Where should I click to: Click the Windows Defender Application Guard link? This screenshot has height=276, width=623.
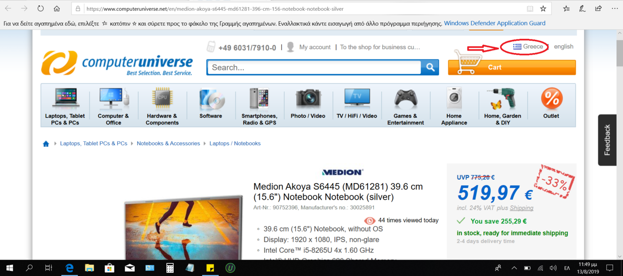click(495, 23)
